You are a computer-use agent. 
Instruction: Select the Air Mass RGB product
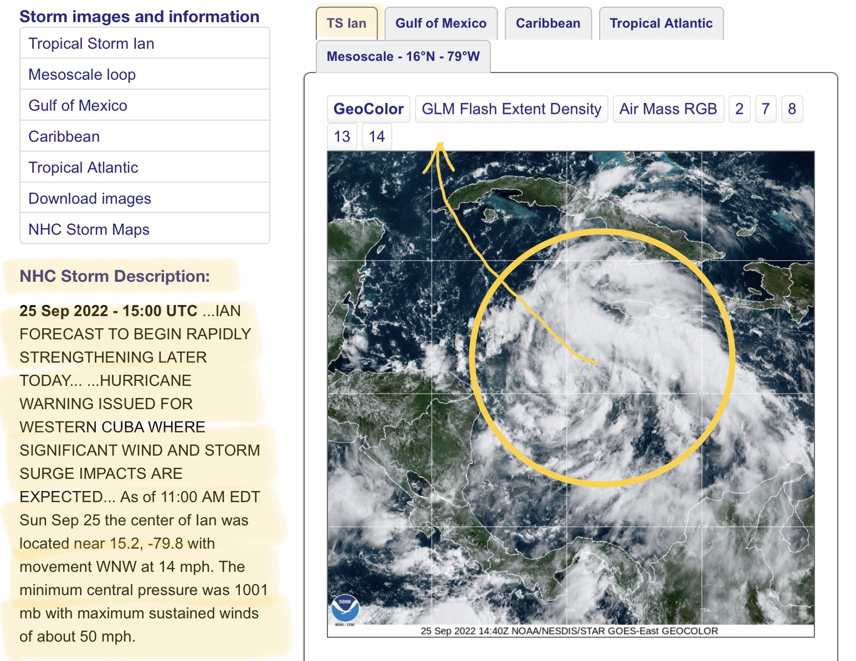[x=668, y=109]
